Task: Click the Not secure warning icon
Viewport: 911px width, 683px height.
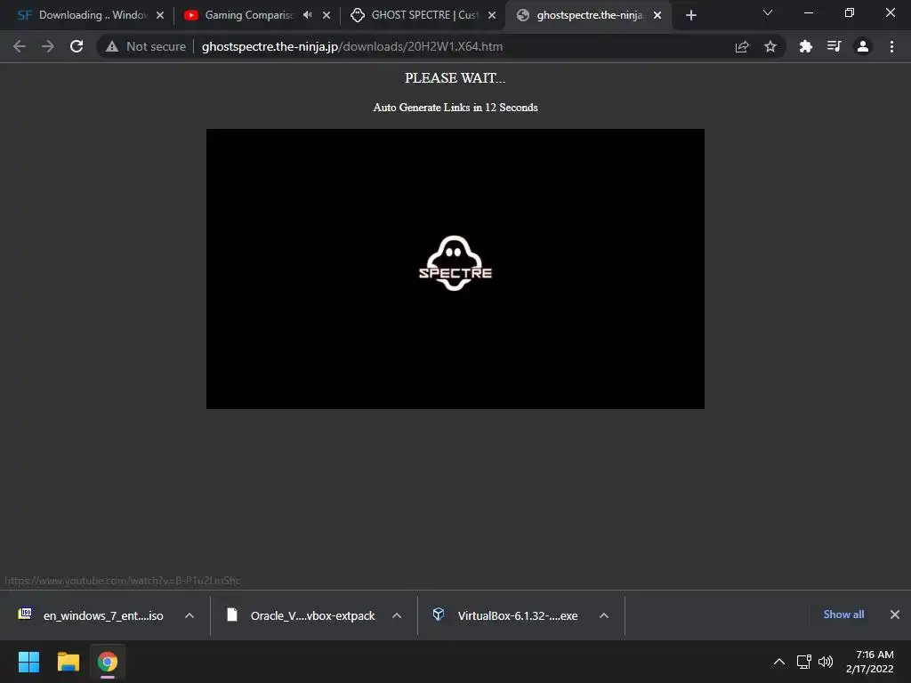Action: (x=112, y=46)
